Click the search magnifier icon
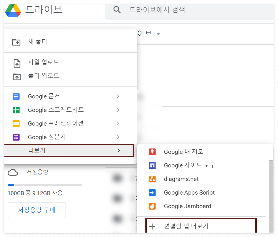 point(117,10)
